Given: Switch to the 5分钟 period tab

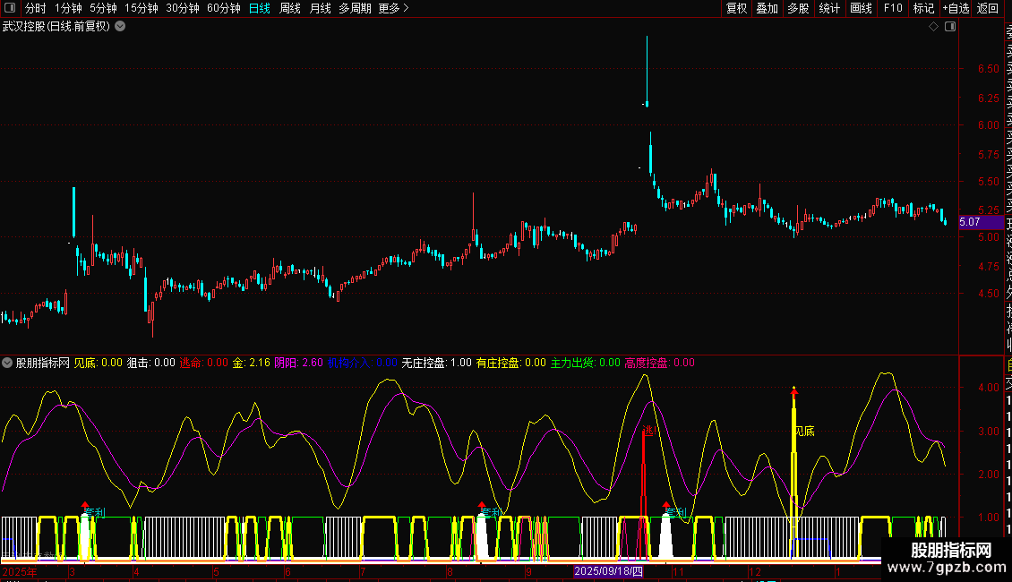Looking at the screenshot, I should (103, 9).
